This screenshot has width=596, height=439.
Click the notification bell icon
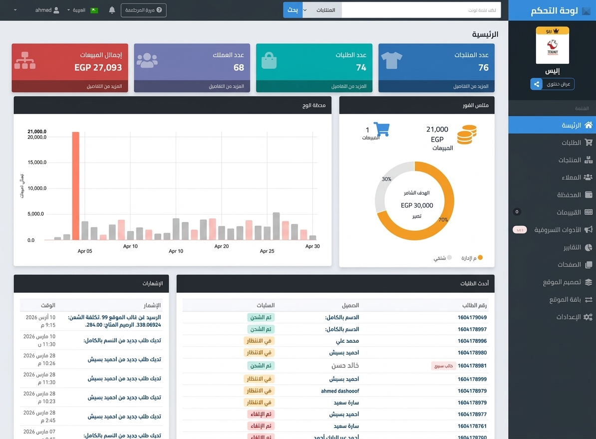[x=112, y=10]
